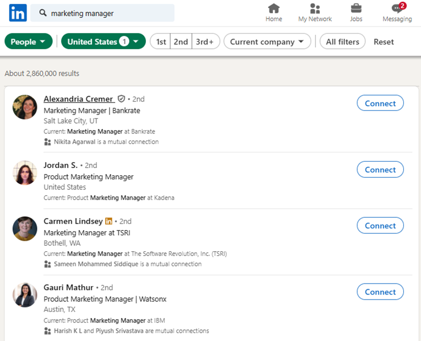Viewport: 421px width, 341px height.
Task: Click 'Marketing Manager | Bankrate' headline
Action: (x=92, y=111)
